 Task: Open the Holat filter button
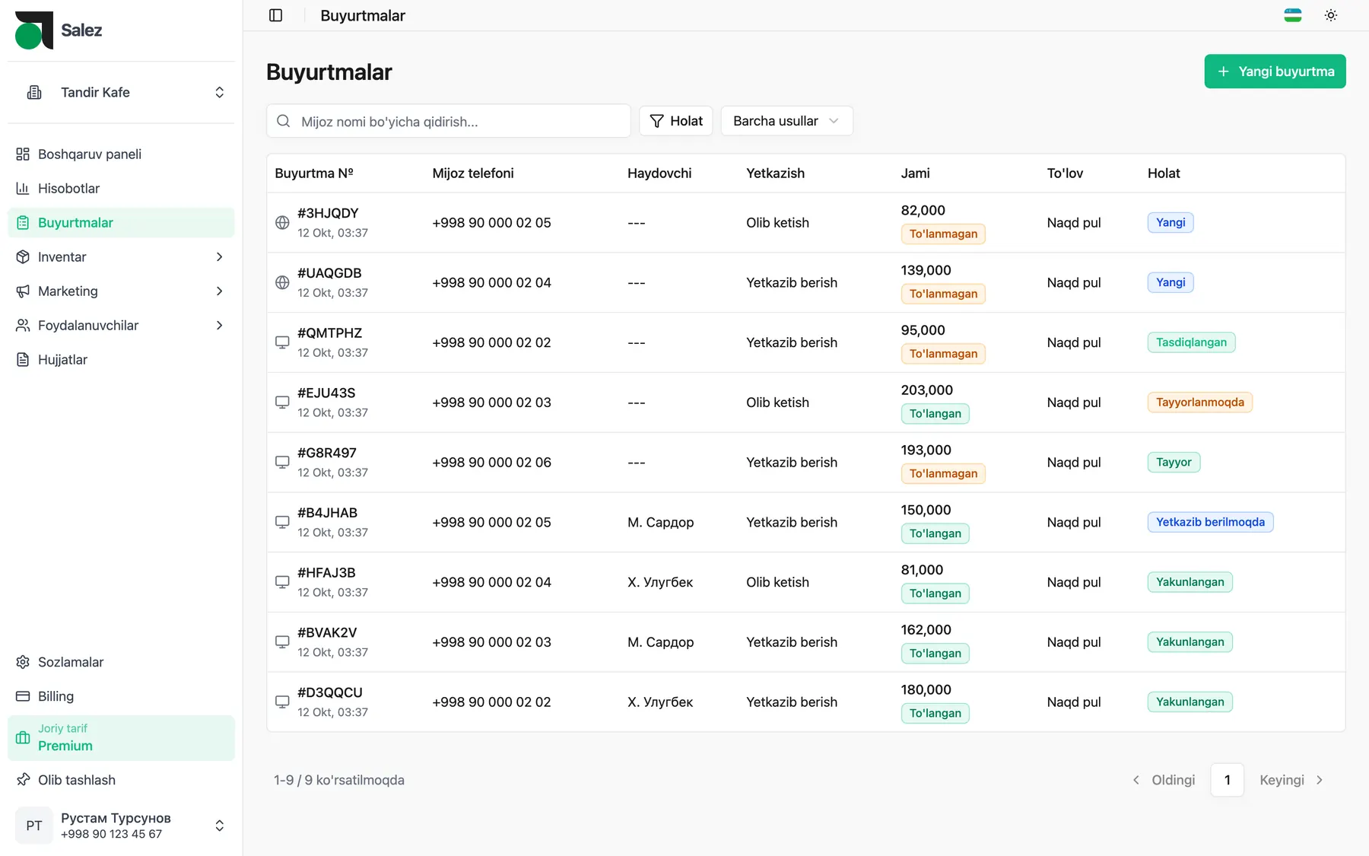(676, 121)
